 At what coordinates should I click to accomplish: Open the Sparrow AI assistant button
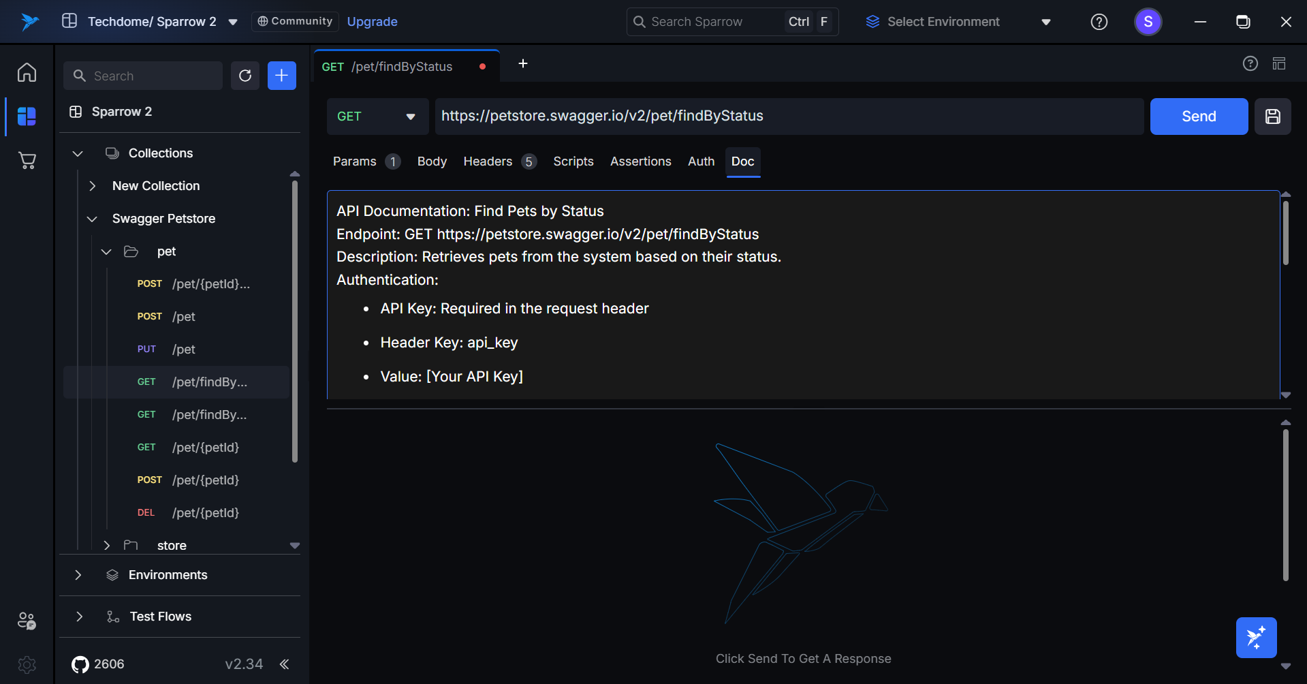1256,638
